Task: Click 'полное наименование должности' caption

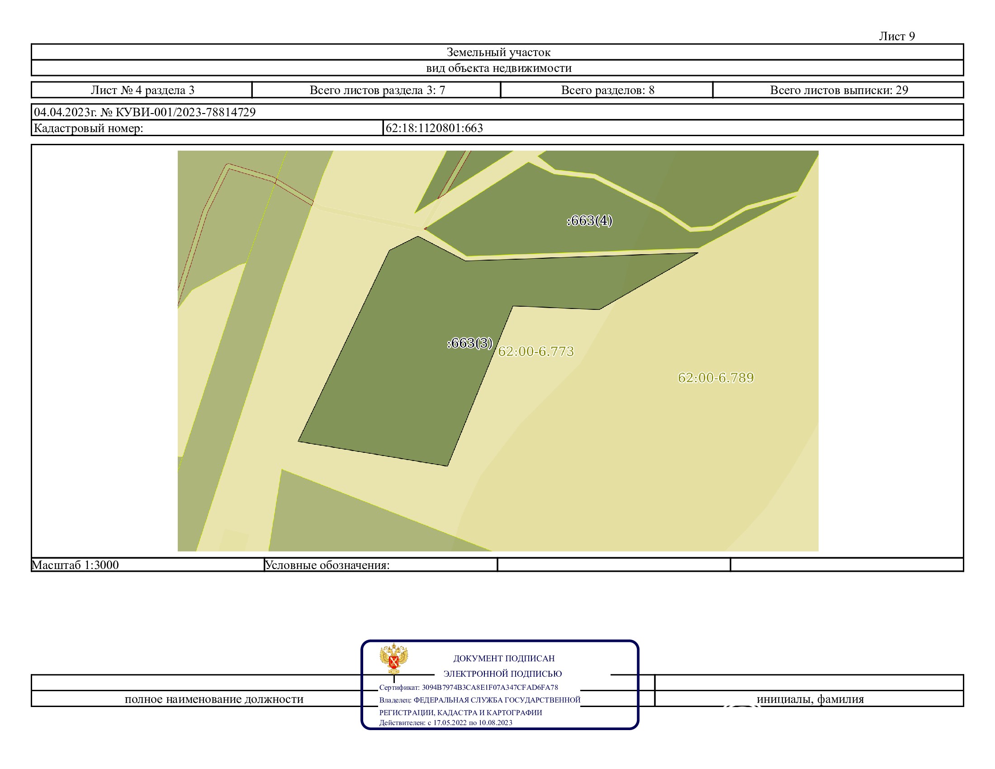Action: pyautogui.click(x=214, y=699)
